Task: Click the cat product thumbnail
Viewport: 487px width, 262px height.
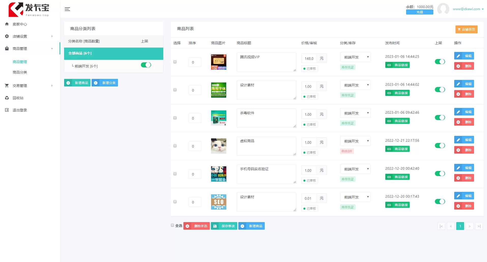Action: coord(218,146)
